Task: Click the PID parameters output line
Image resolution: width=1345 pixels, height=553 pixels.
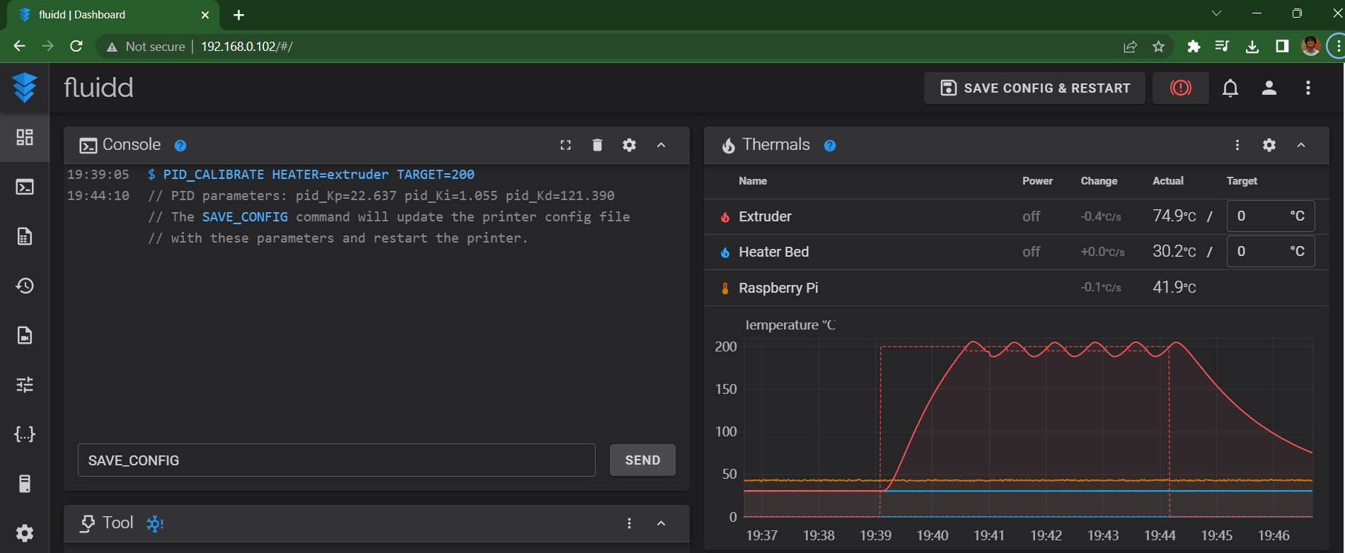Action: tap(381, 196)
